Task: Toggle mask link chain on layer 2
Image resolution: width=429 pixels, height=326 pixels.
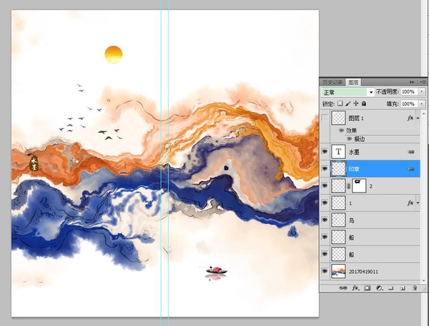Action: [349, 186]
